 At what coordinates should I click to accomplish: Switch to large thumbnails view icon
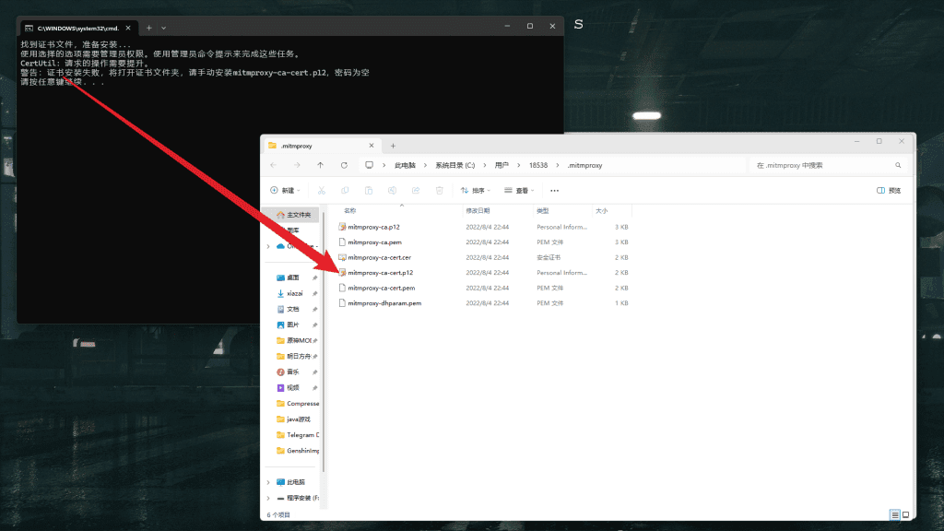905,514
